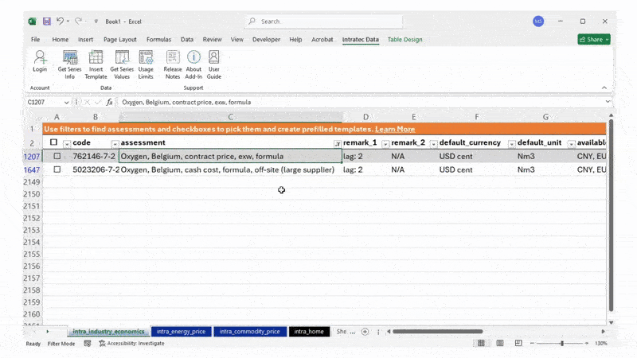Screen dimensions: 637x358
Task: Open the User Guide
Action: pos(213,64)
